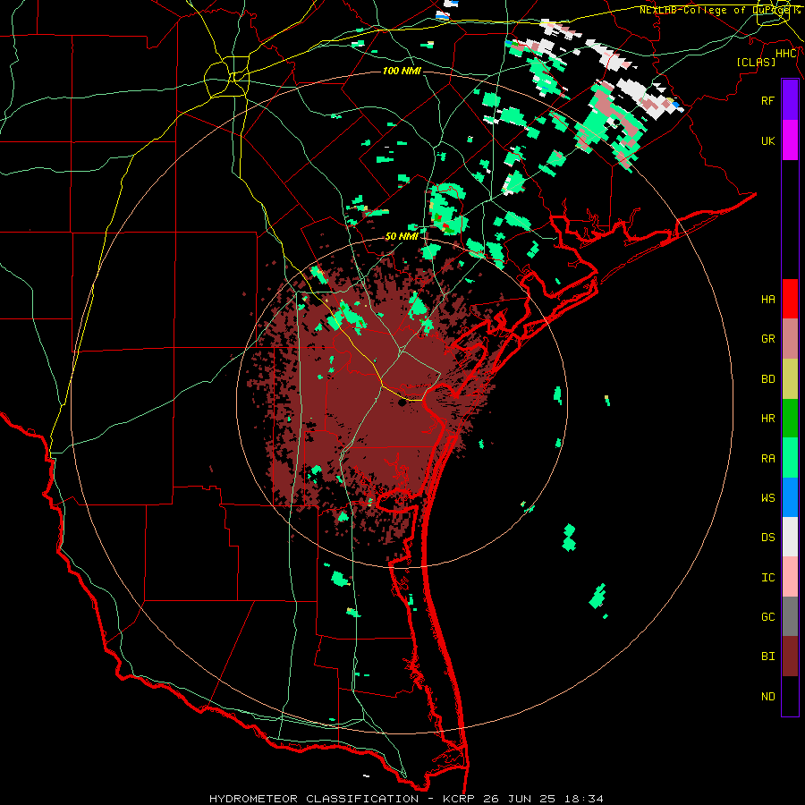
Task: Click the UK legend label
Action: [x=768, y=140]
